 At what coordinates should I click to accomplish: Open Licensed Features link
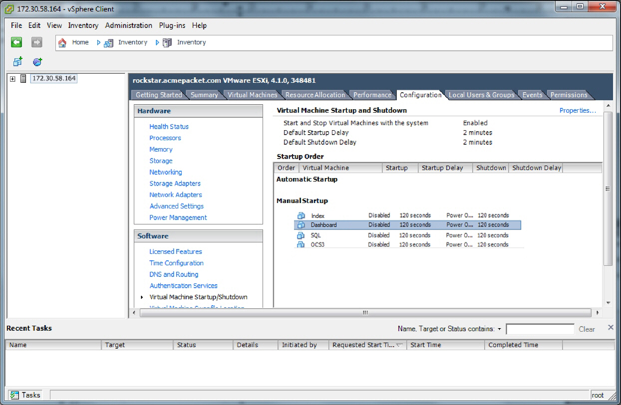coord(176,252)
